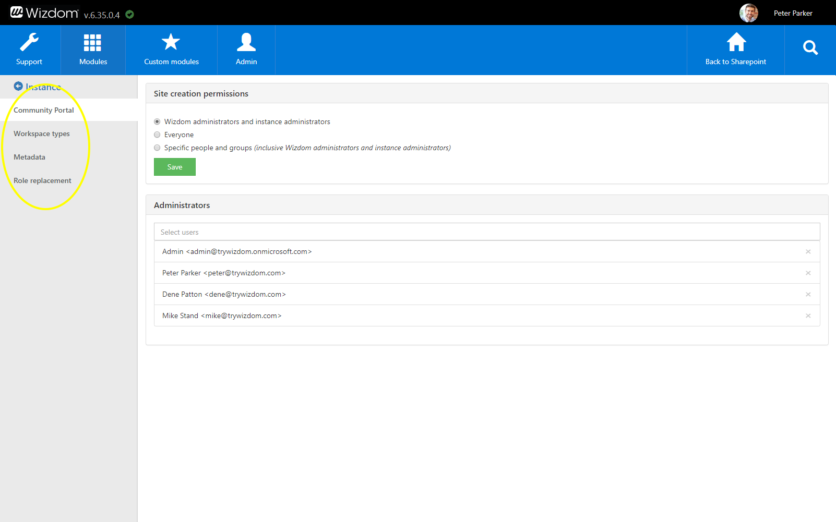Click the Back to Sharepoint home icon
836x522 pixels.
click(736, 42)
